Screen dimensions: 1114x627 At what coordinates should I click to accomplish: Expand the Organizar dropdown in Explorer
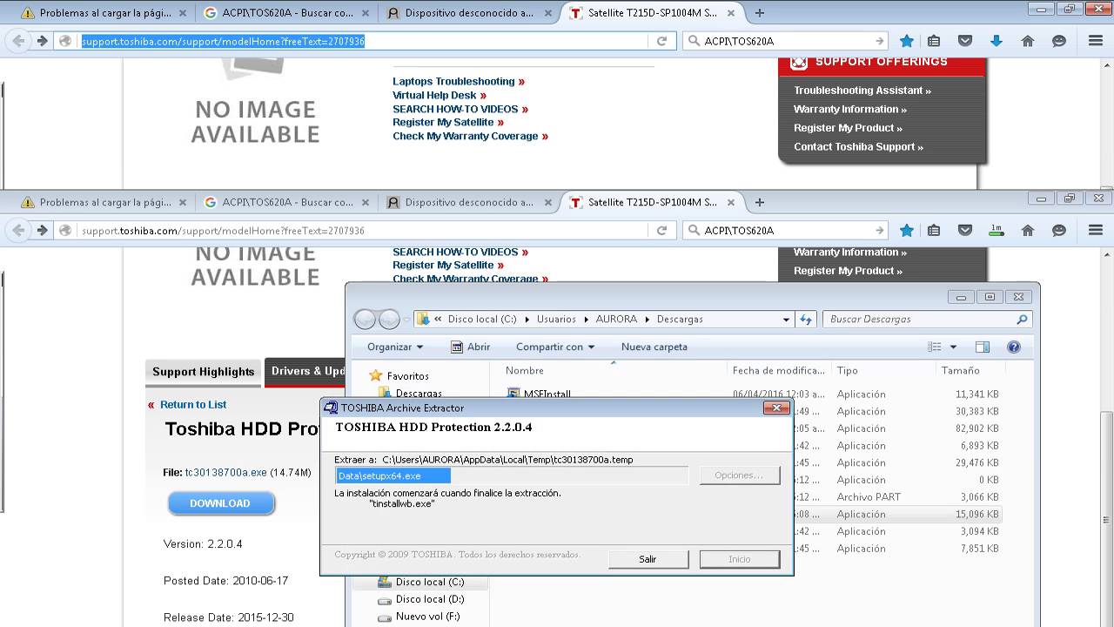[x=395, y=347]
